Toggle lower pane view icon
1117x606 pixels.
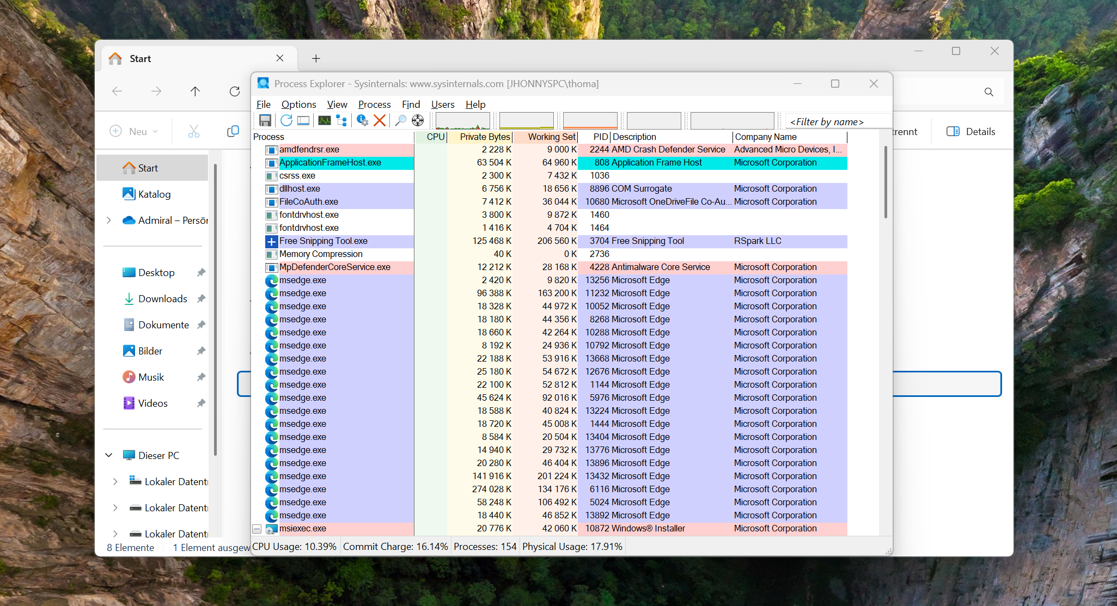pyautogui.click(x=303, y=120)
